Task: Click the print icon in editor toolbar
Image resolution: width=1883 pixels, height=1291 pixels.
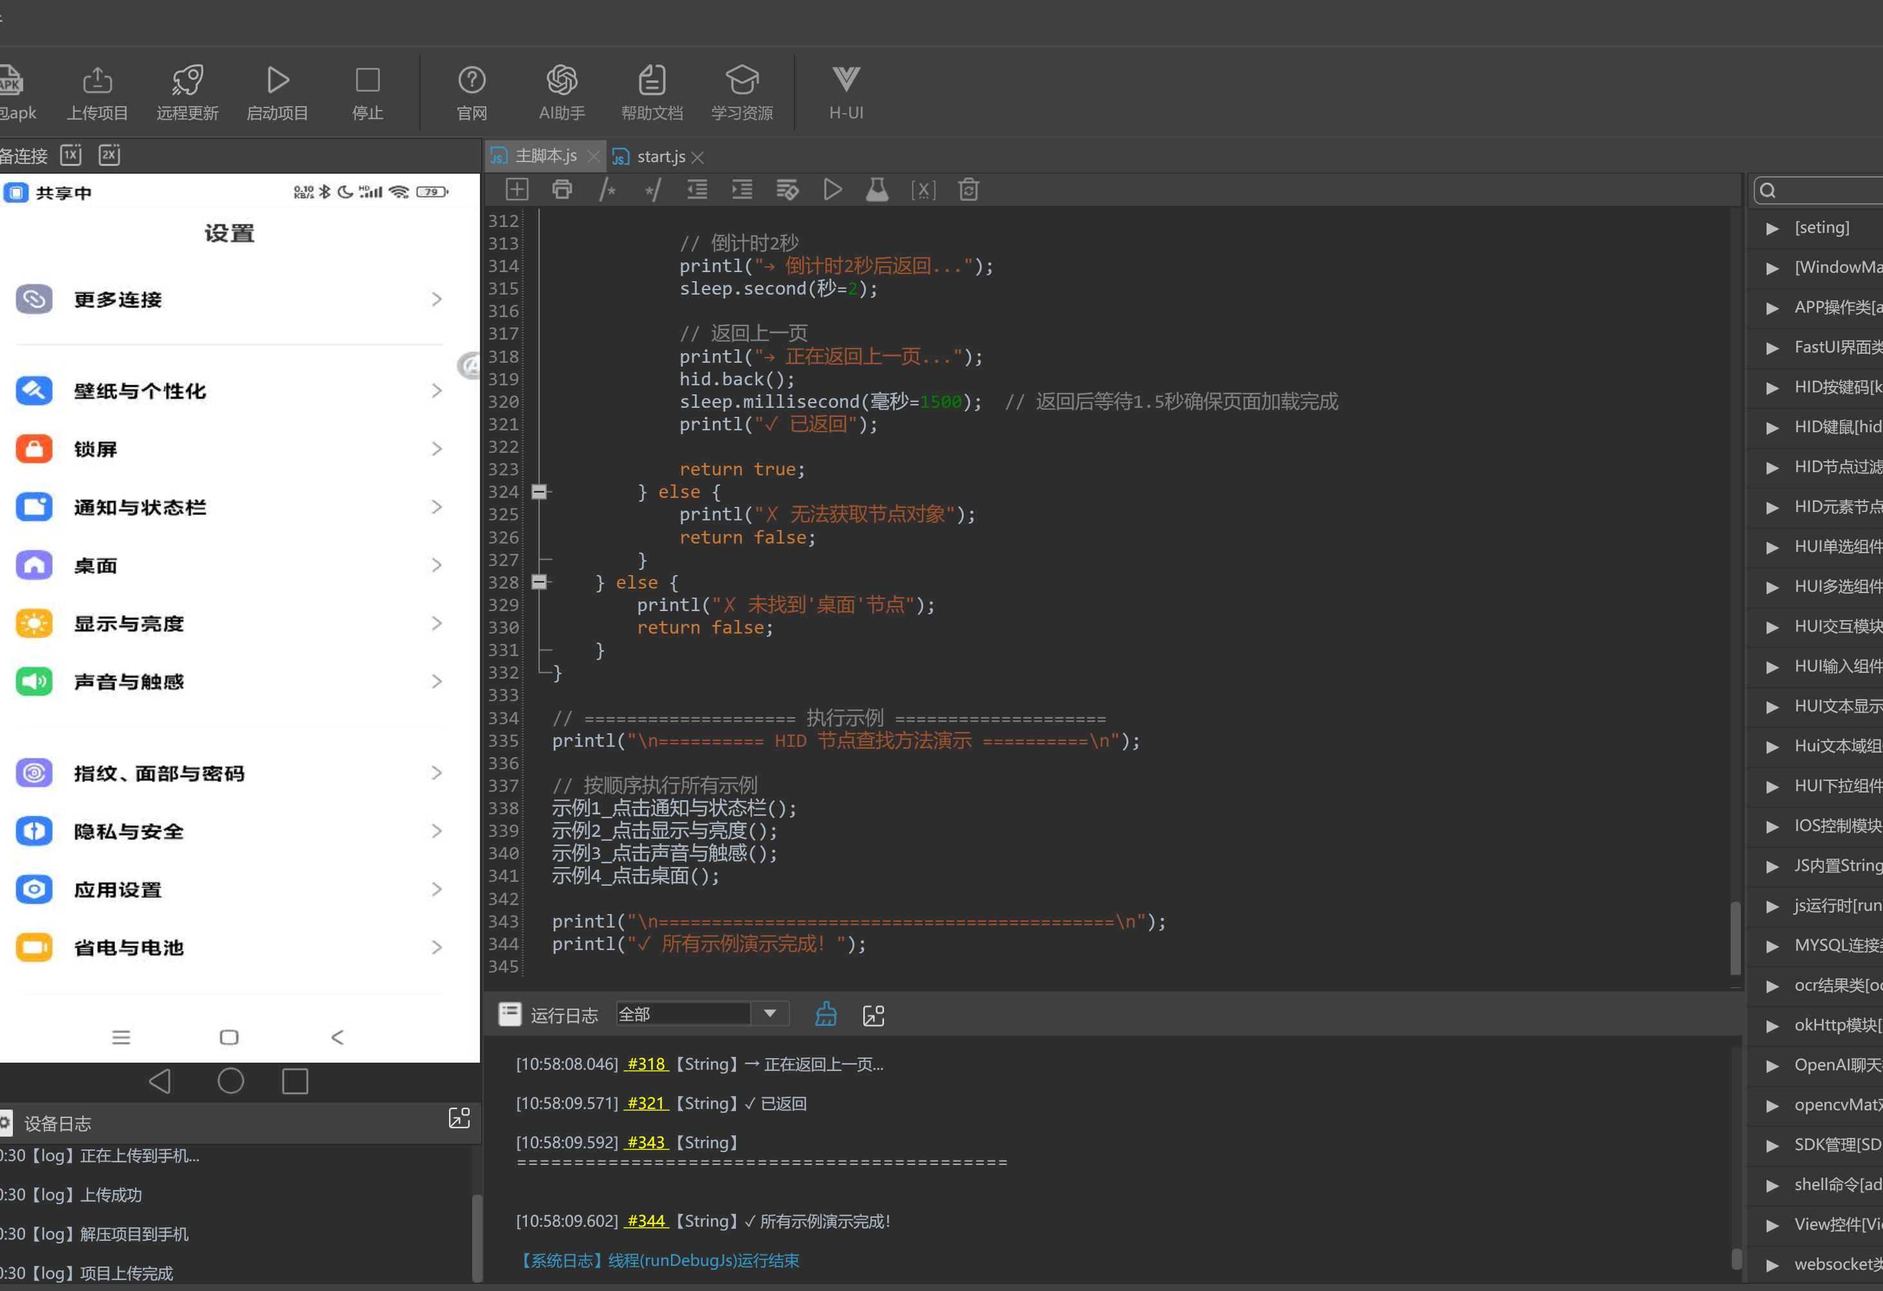Action: 562,190
